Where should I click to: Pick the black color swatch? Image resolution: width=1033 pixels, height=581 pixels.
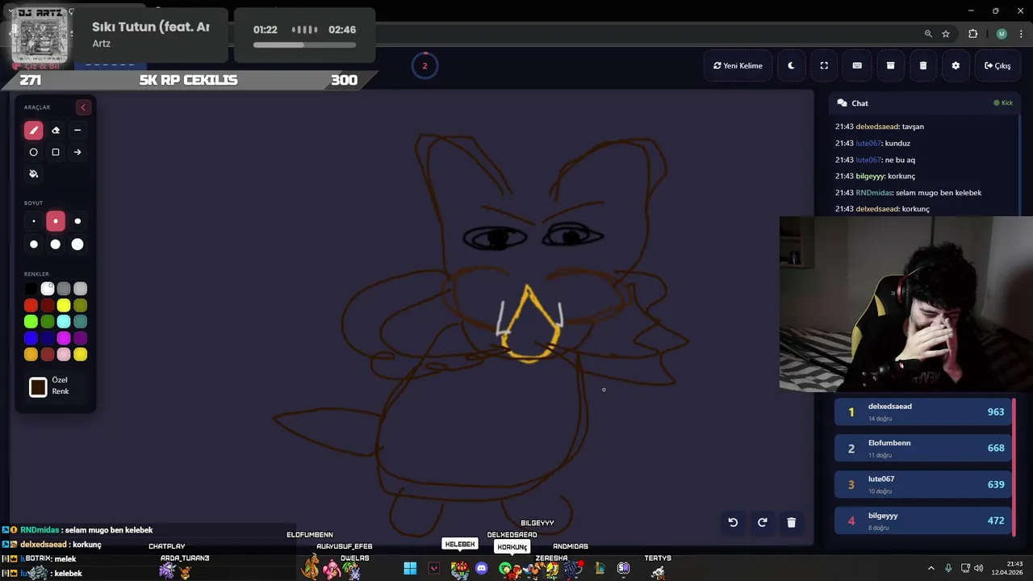(31, 289)
